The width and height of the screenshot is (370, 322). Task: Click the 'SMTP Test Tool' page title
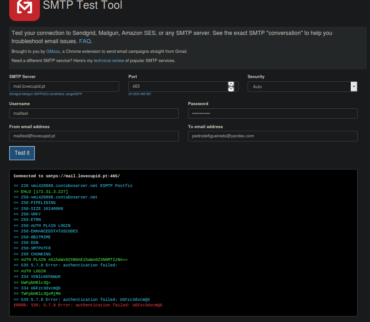[83, 5]
